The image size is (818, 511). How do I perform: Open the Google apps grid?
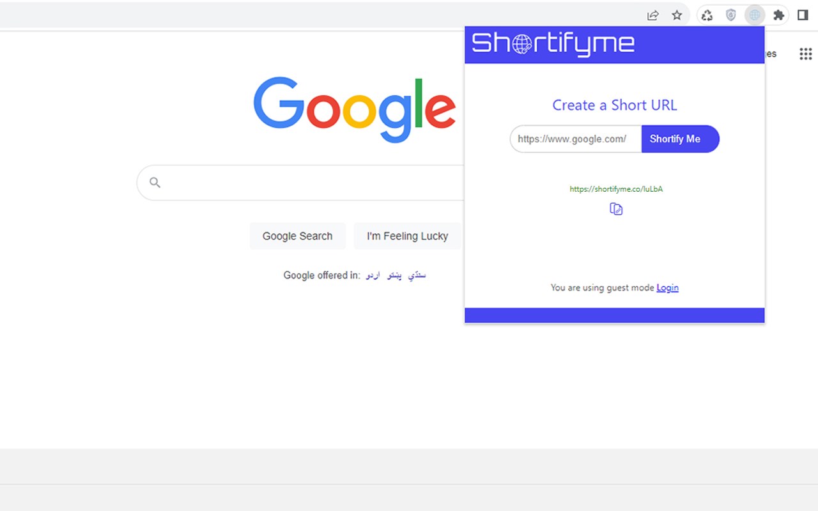[805, 54]
